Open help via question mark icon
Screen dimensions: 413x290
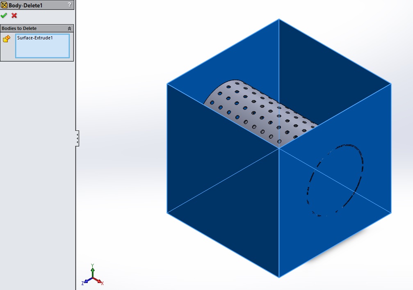click(x=69, y=5)
